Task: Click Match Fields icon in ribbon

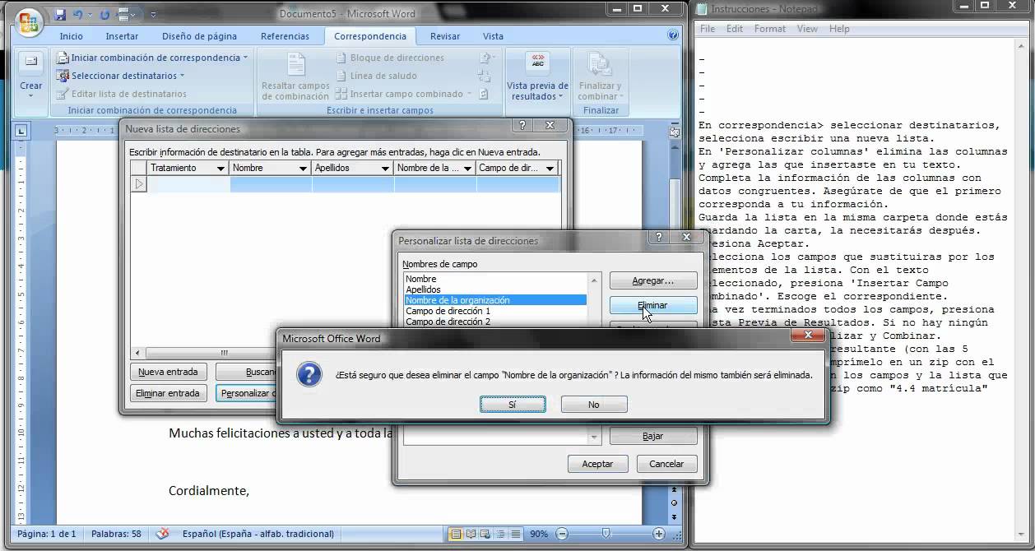Action: (x=485, y=76)
